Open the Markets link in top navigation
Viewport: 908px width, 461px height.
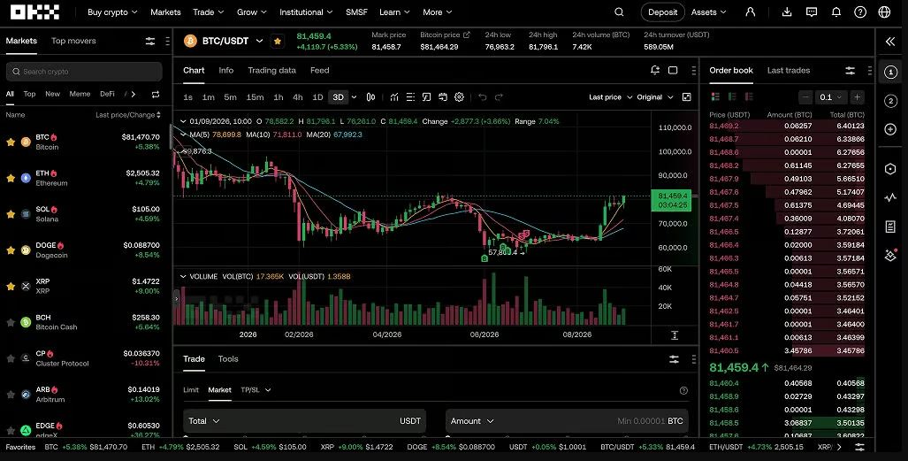(x=165, y=12)
